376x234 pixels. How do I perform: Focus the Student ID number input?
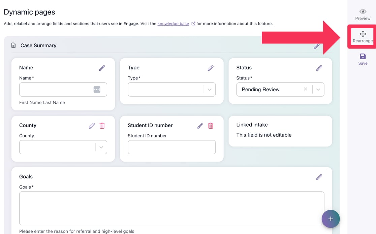point(172,147)
